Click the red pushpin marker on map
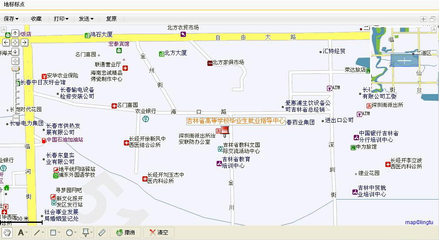Screen dimensions: 439x240 (225, 130)
